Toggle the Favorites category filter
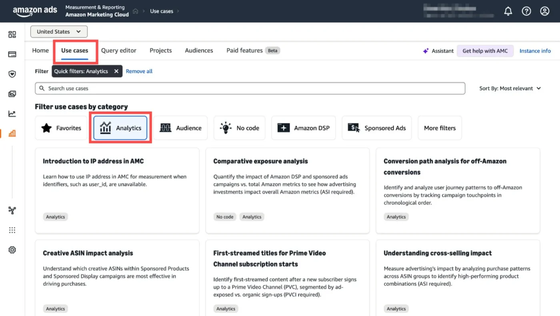The width and height of the screenshot is (560, 316). coord(61,128)
